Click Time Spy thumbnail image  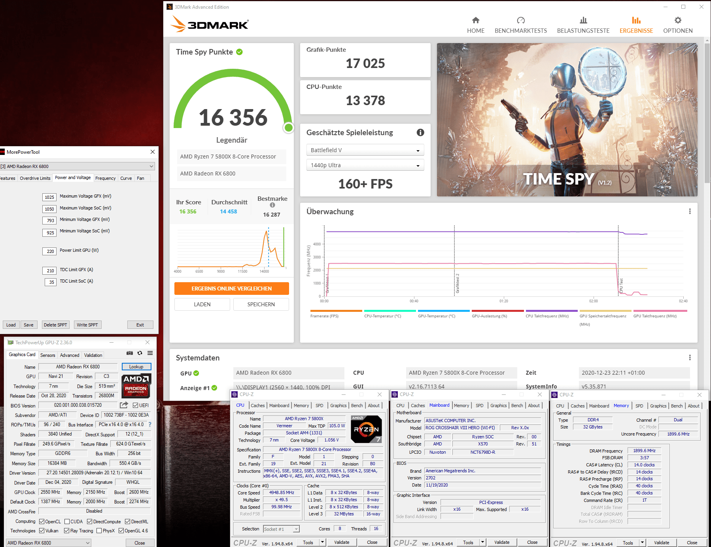[567, 120]
